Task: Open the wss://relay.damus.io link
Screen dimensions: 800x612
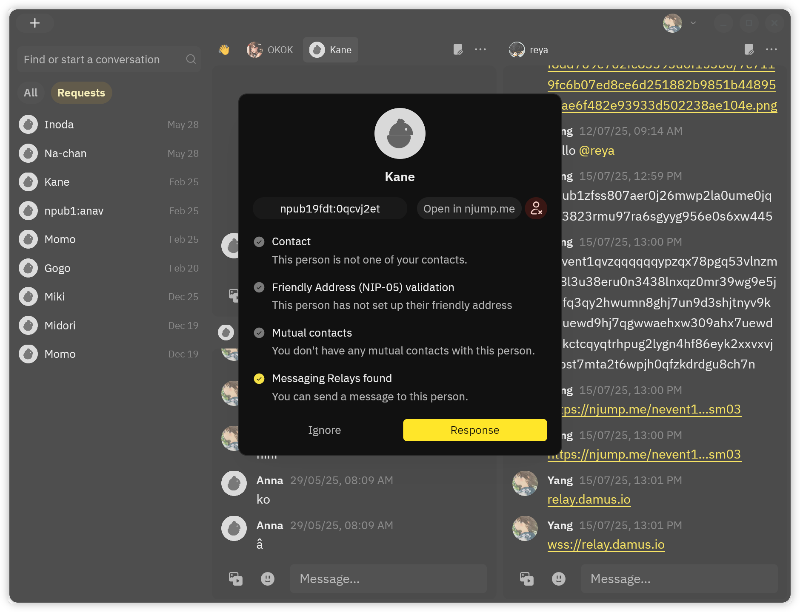Action: pos(606,544)
